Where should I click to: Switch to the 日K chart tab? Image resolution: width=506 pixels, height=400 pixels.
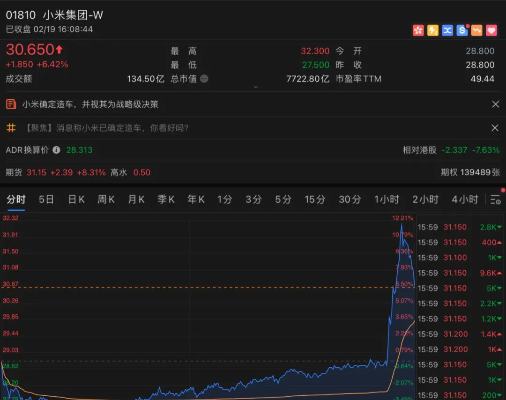click(x=76, y=200)
